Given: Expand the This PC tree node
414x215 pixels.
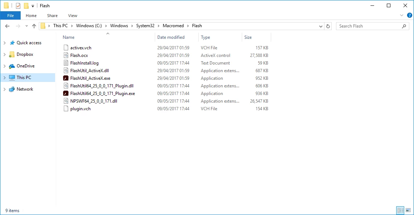Looking at the screenshot, I should pyautogui.click(x=4, y=78).
